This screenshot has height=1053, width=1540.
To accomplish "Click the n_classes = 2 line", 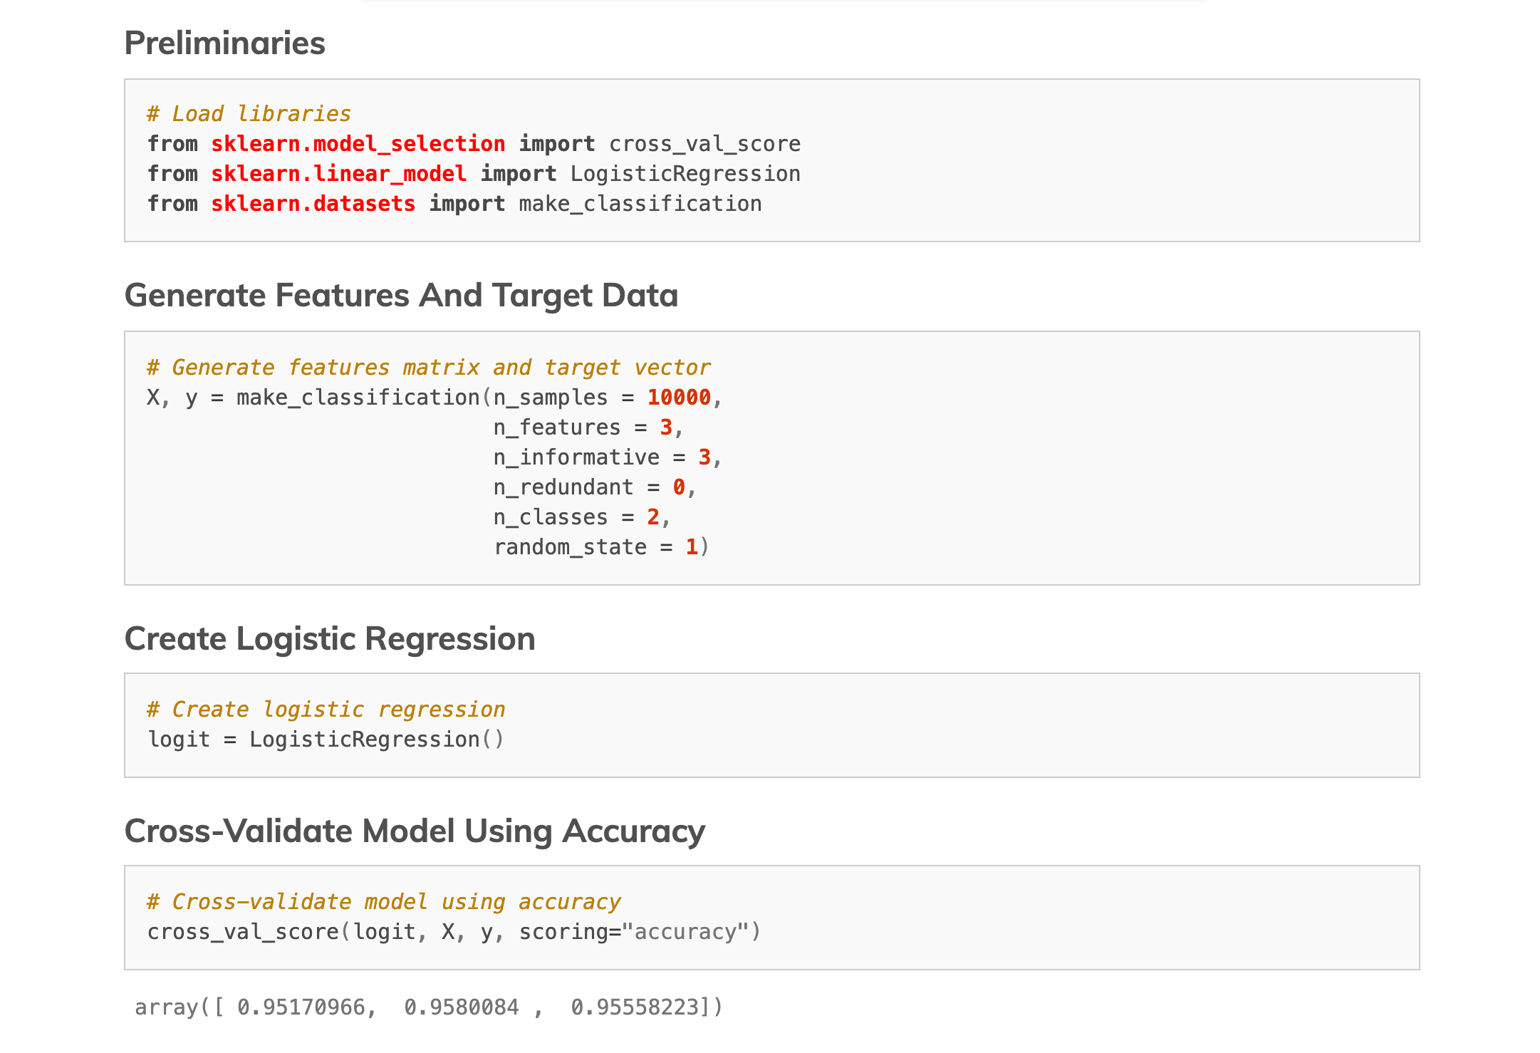I will point(582,517).
